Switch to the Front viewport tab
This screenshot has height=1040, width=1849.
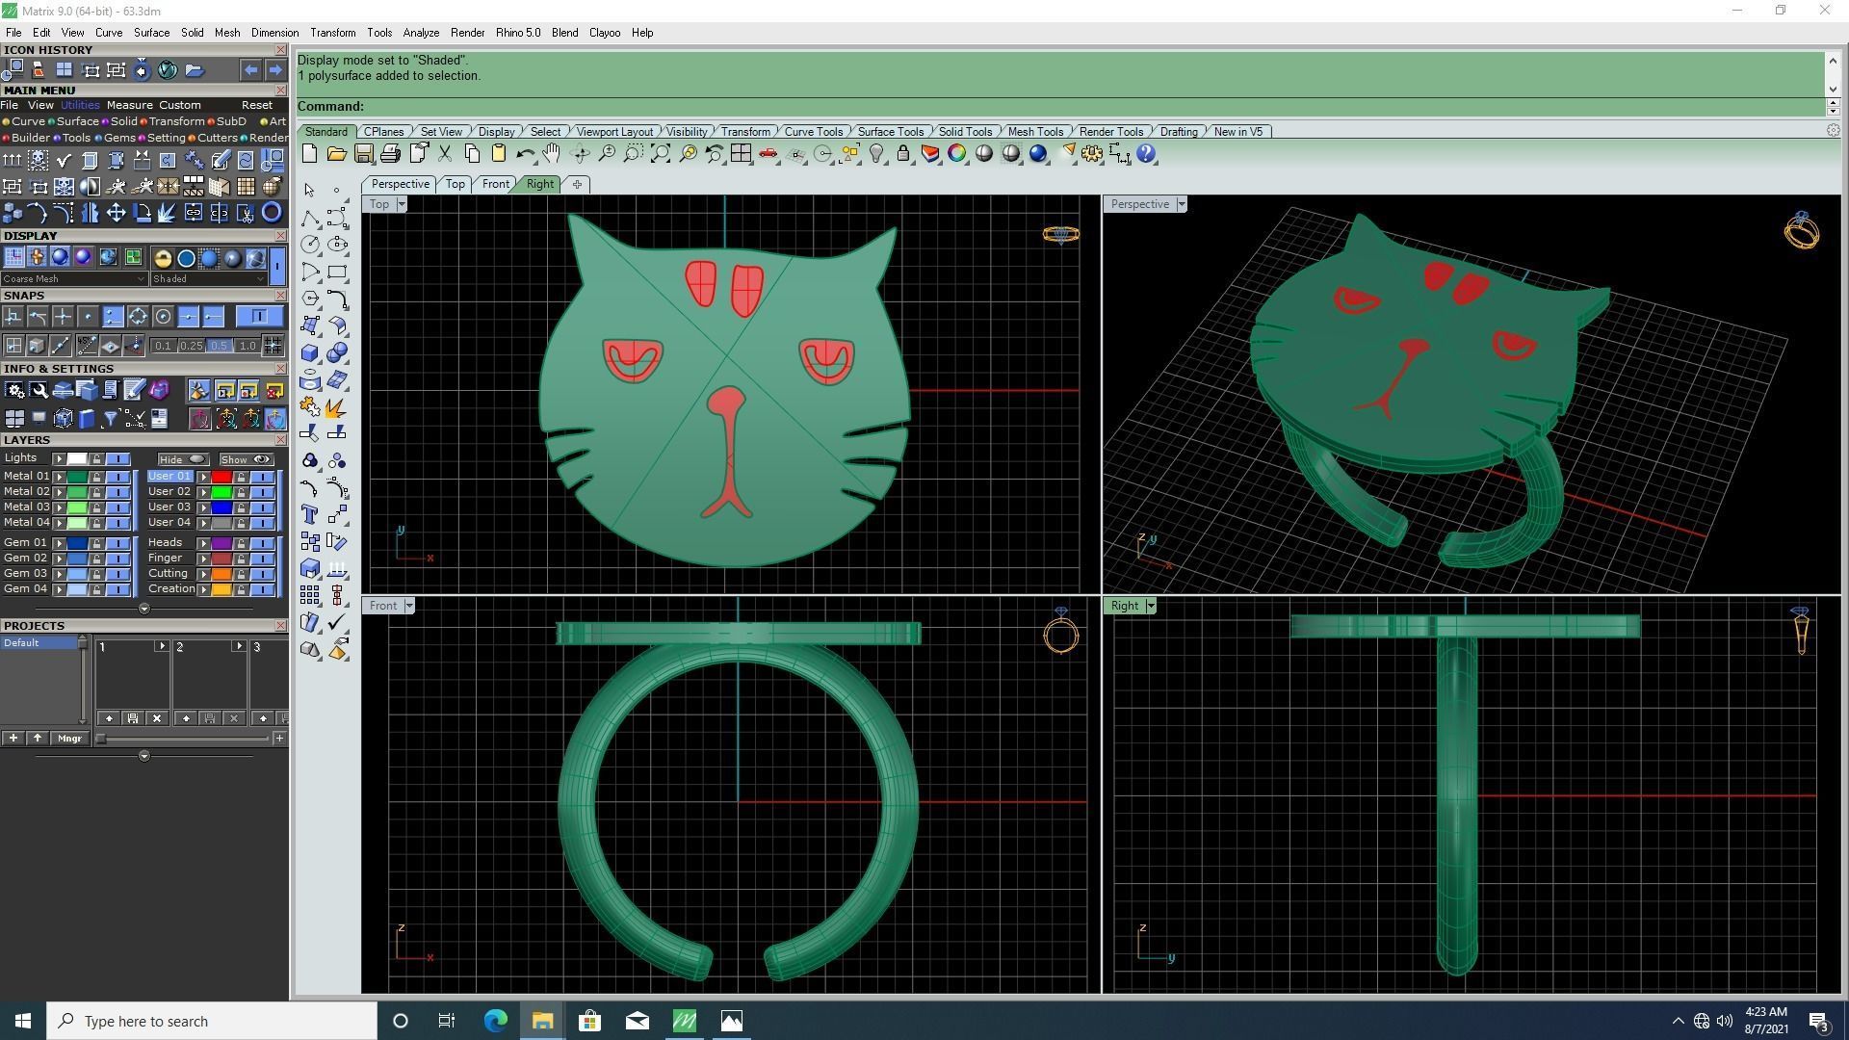[x=496, y=184]
